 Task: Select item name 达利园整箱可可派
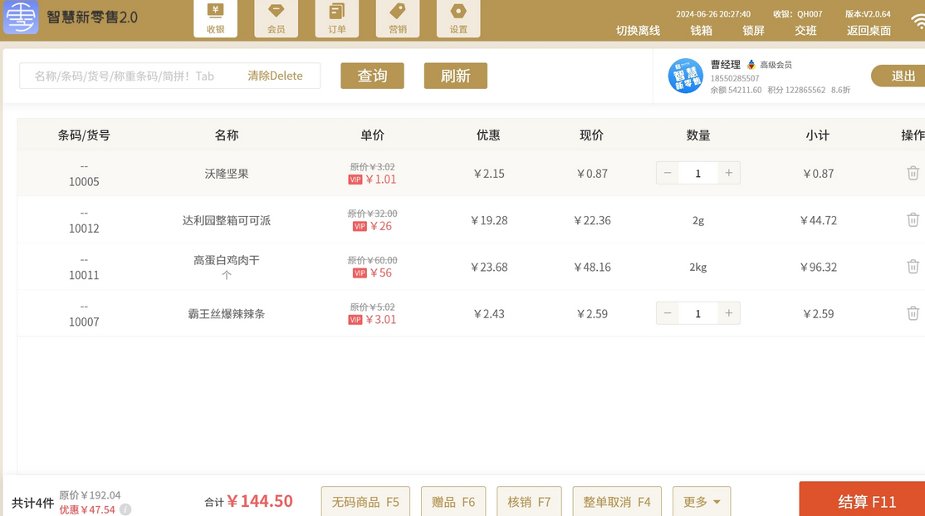coord(227,220)
